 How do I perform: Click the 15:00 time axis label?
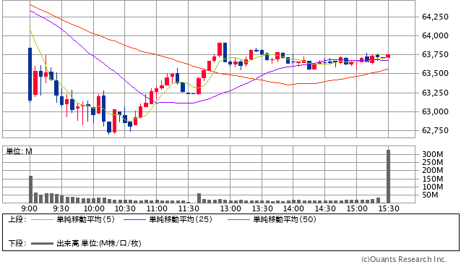pyautogui.click(x=357, y=208)
